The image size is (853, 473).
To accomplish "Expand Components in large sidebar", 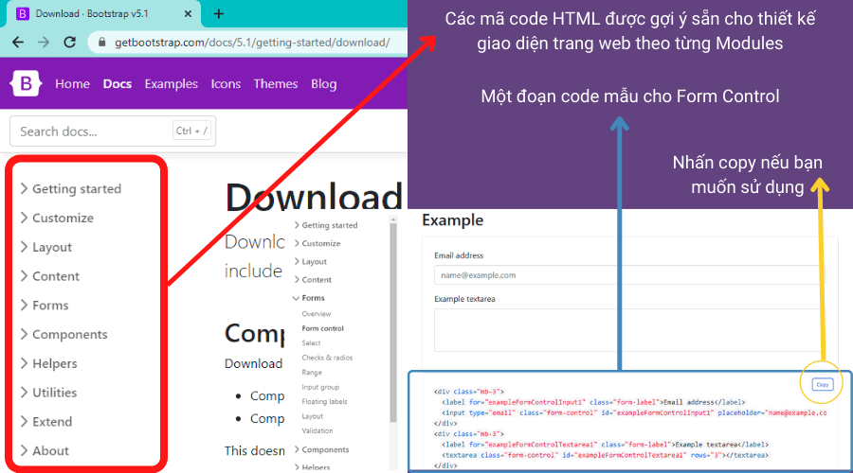I will coord(64,335).
